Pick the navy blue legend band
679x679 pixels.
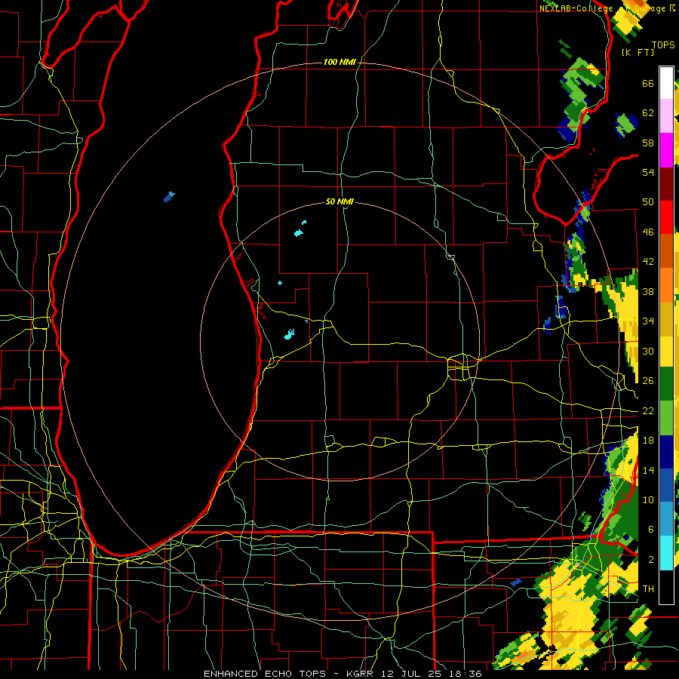[666, 452]
